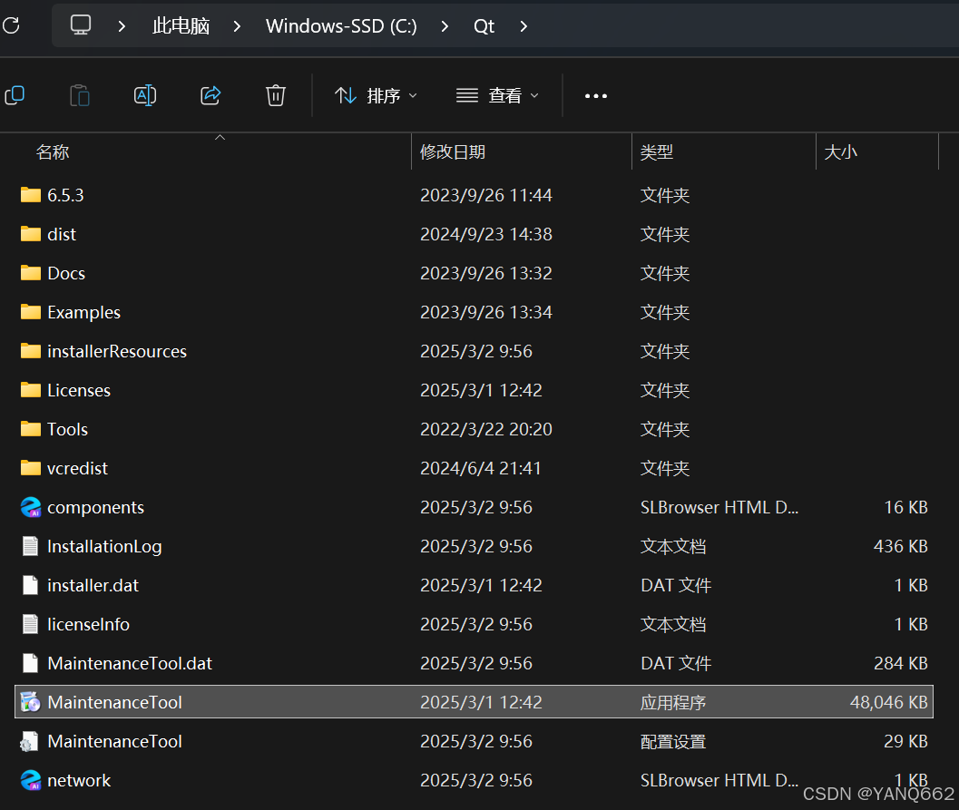Screen dimensions: 959x810
Task: Click the 436 KB size value
Action: point(900,546)
